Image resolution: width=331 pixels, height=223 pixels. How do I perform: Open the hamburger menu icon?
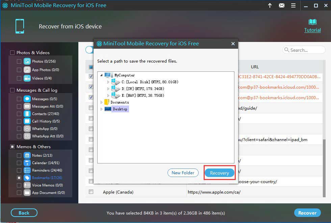pyautogui.click(x=293, y=5)
